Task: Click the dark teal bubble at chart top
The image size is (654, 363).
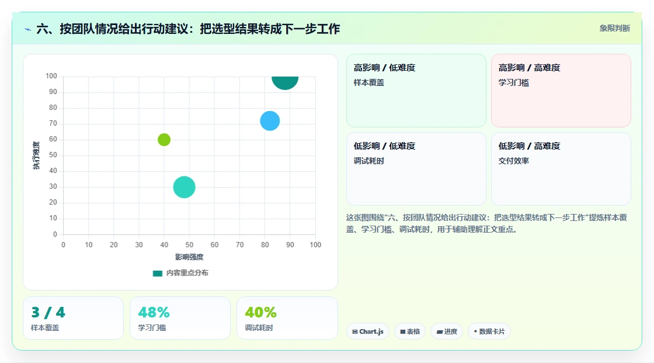Action: (285, 82)
